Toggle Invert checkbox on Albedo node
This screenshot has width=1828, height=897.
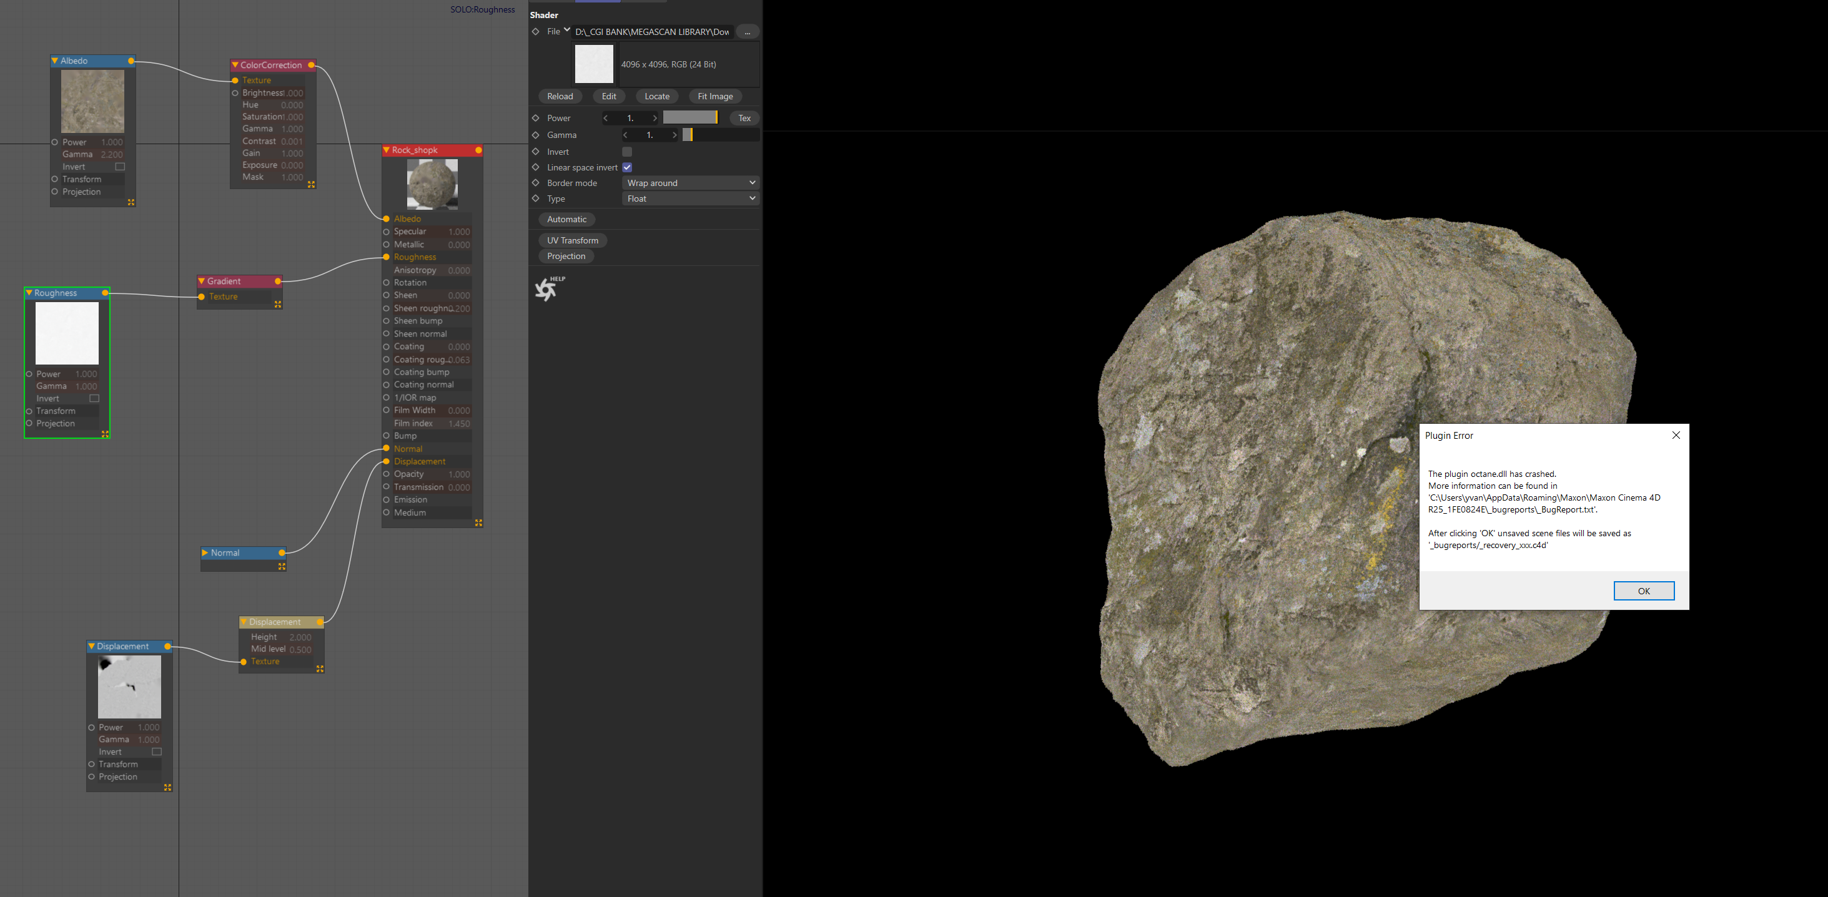(x=120, y=167)
